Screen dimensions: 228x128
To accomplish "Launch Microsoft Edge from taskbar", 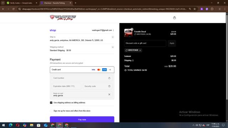I will coord(10,125).
